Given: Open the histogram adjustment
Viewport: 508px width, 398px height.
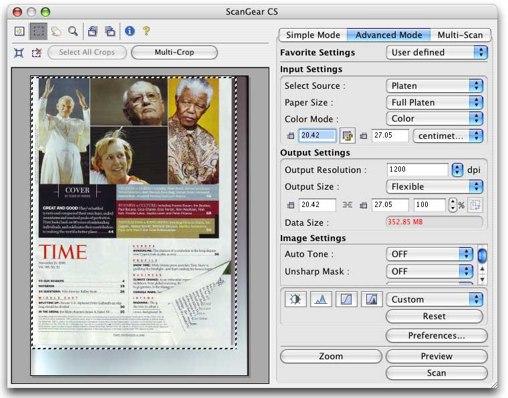Looking at the screenshot, I should (x=321, y=299).
